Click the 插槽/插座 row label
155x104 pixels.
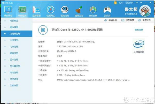43,56
